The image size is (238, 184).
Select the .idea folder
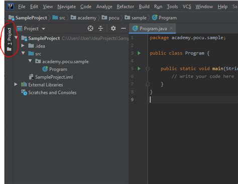click(x=37, y=46)
